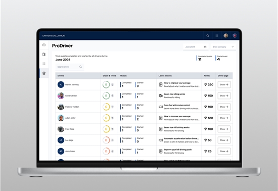Click Adam Miller's grade C circle
278x191 pixels.
(106, 118)
